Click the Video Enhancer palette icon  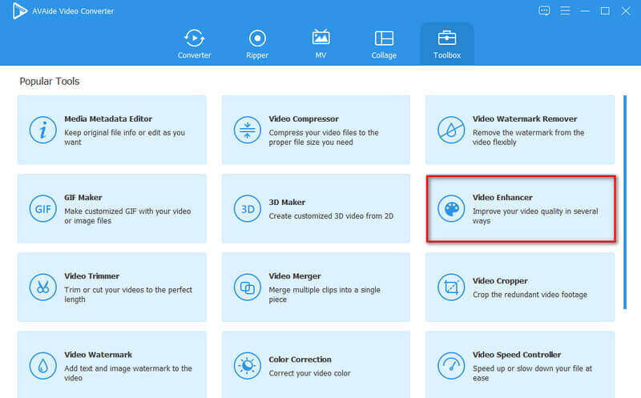[451, 209]
